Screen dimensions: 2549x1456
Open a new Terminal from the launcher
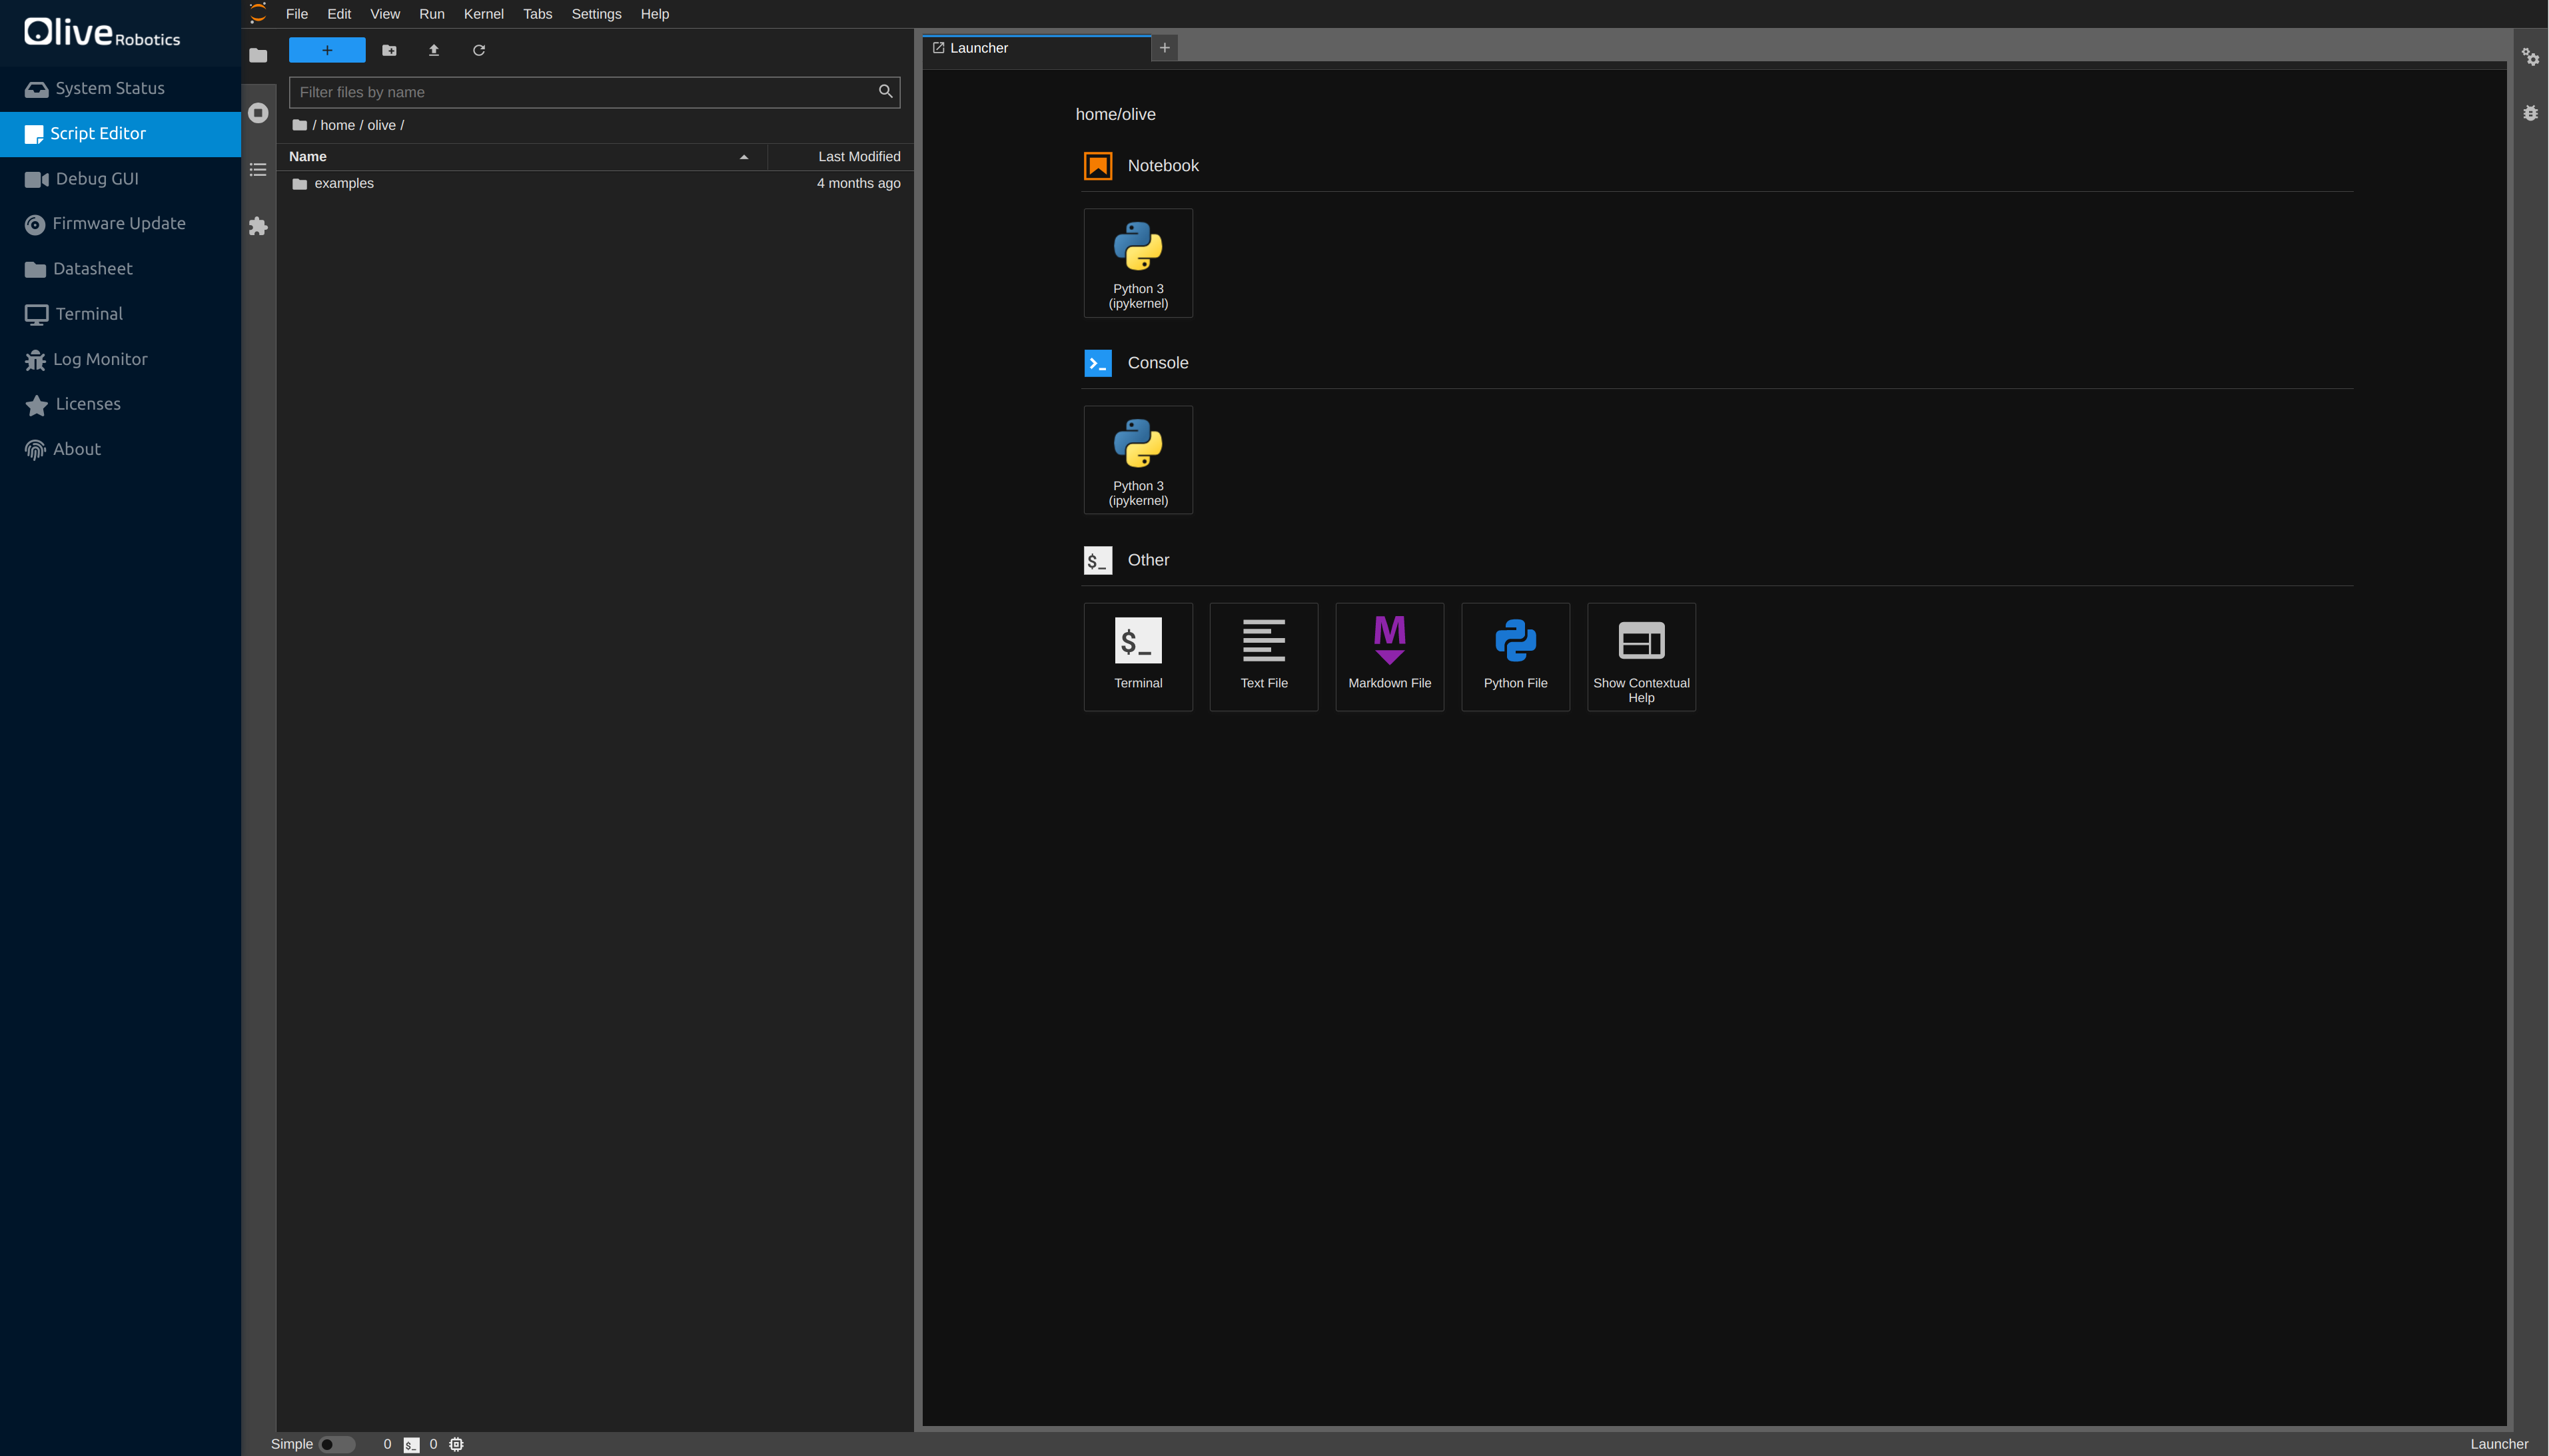point(1138,657)
